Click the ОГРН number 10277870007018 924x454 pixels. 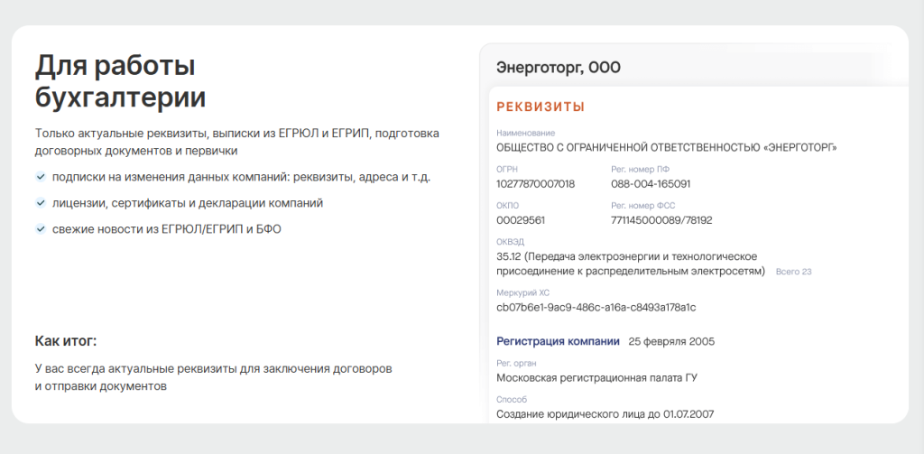[535, 184]
